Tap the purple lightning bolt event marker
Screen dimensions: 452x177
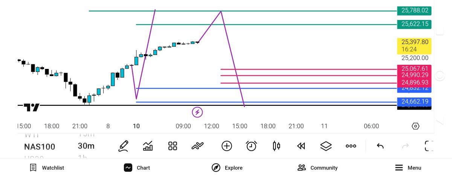(x=197, y=112)
